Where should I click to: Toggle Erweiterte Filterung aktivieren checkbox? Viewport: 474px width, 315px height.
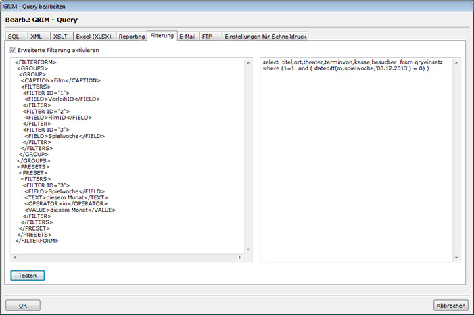(x=13, y=50)
